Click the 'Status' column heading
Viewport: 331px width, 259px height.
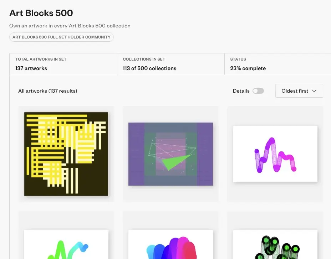238,59
